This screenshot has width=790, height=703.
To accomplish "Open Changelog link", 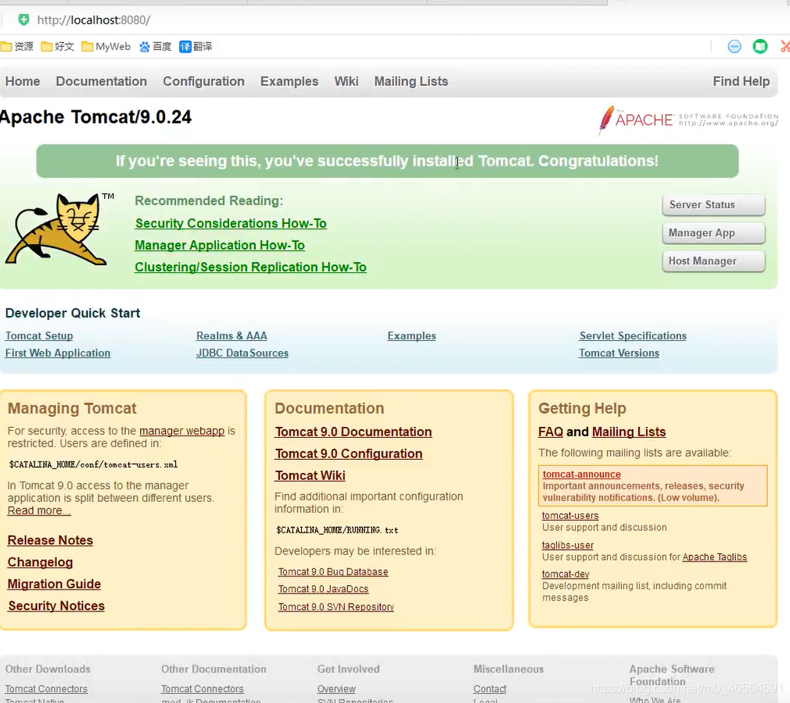I will 41,562.
